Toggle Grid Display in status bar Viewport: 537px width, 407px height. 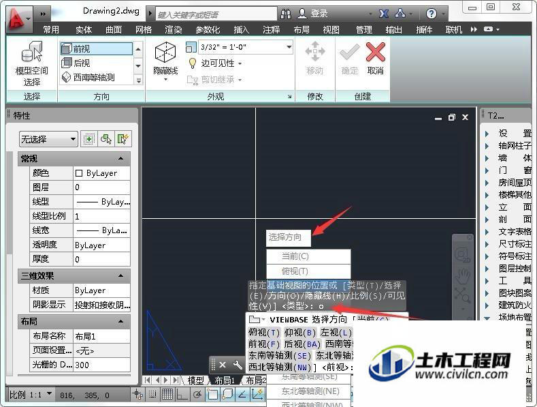167,395
